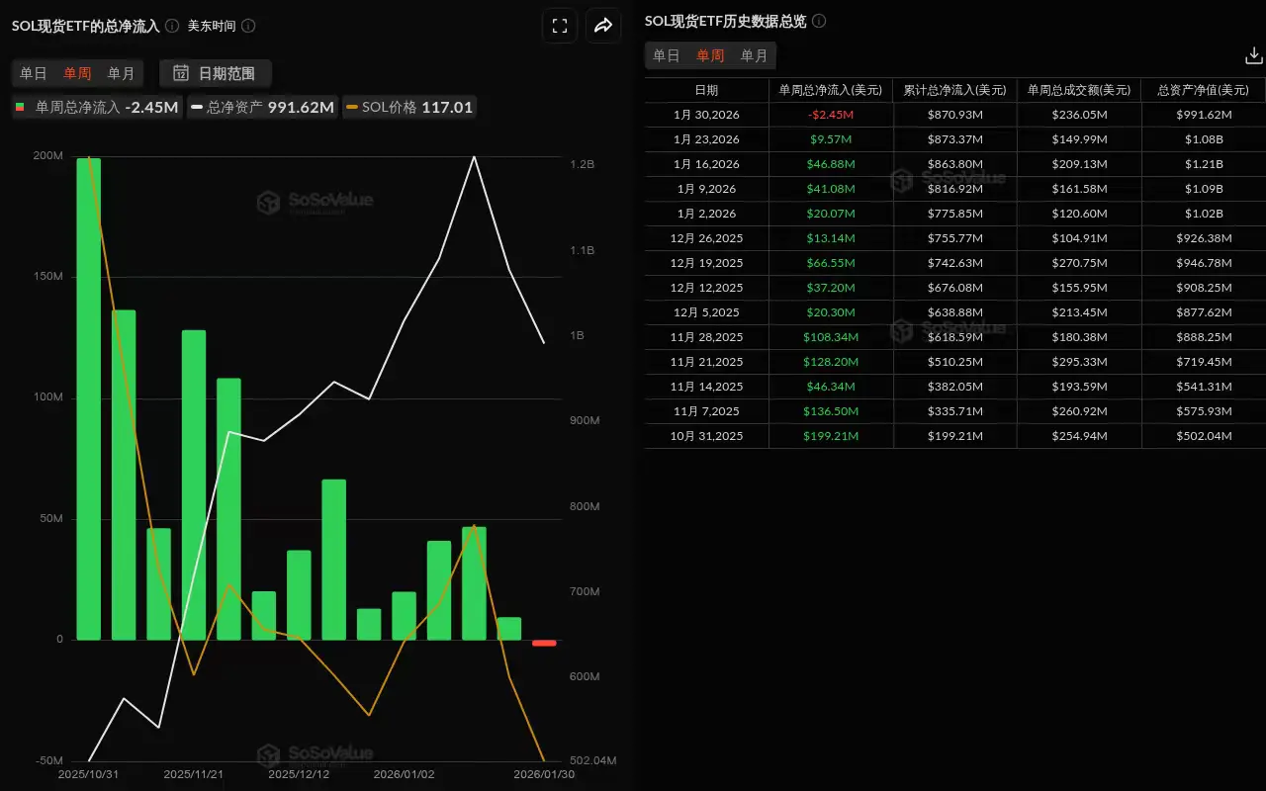
Task: Toggle the 总净资产 line visibility
Action: click(262, 109)
